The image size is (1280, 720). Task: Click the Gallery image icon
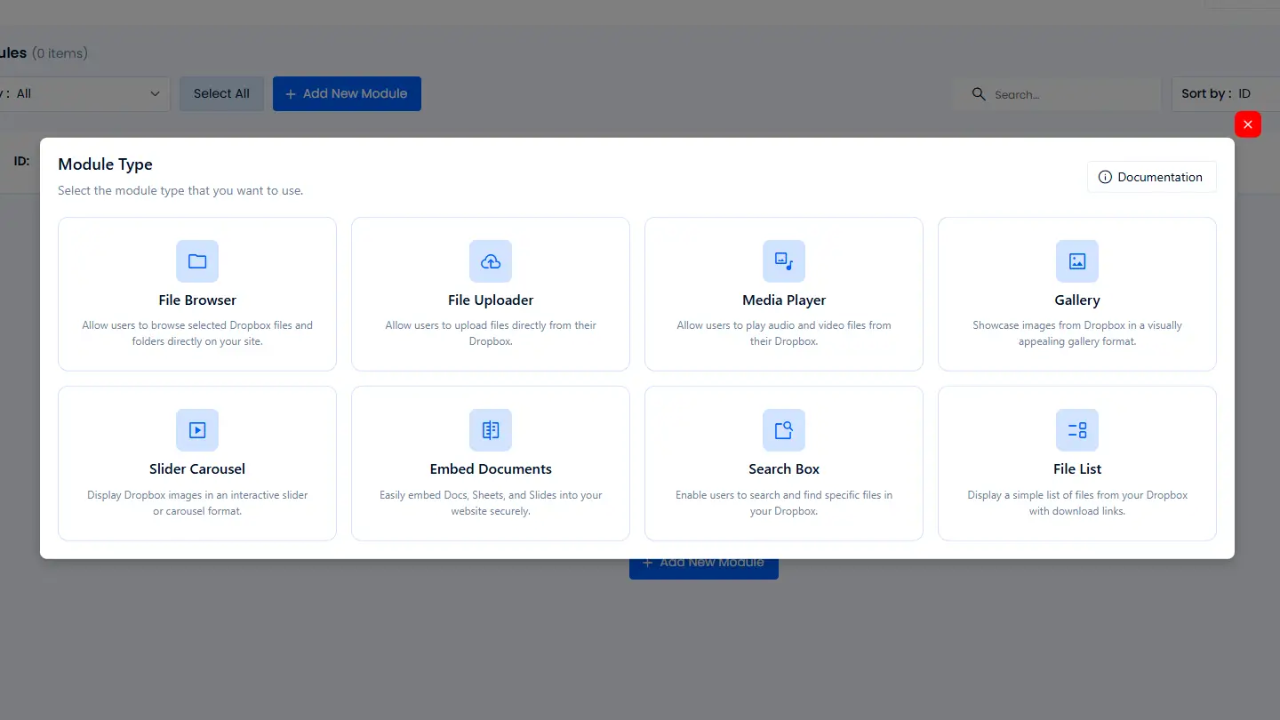point(1076,260)
